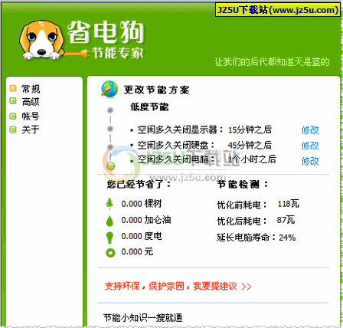Select the top node of energy level slider

tap(110, 110)
